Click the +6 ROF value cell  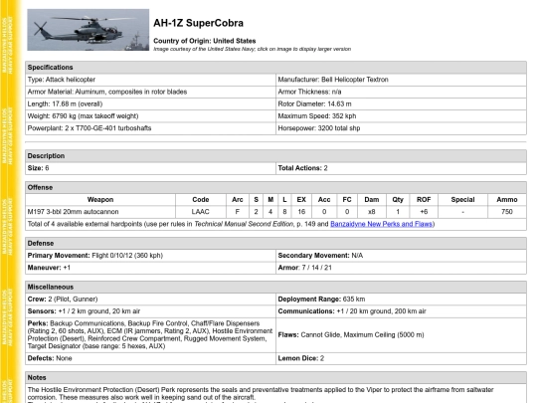[424, 212]
